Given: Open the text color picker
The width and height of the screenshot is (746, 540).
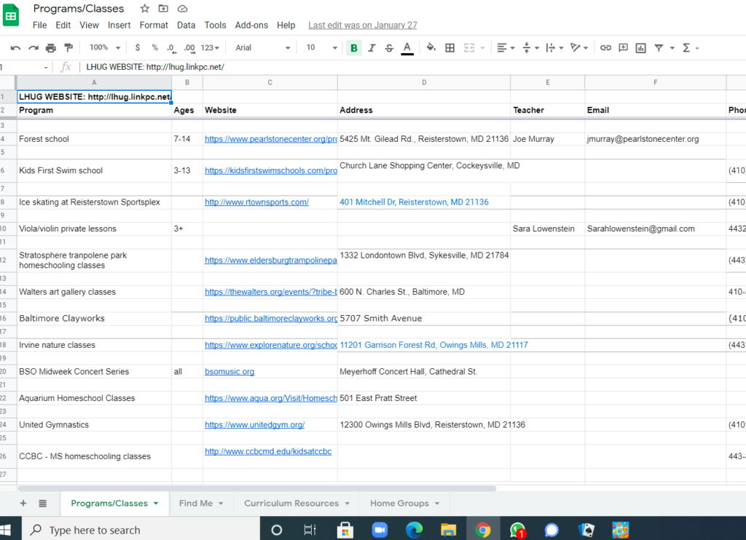Looking at the screenshot, I should click(x=407, y=47).
